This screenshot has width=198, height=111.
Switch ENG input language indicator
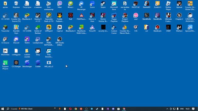[182, 109]
